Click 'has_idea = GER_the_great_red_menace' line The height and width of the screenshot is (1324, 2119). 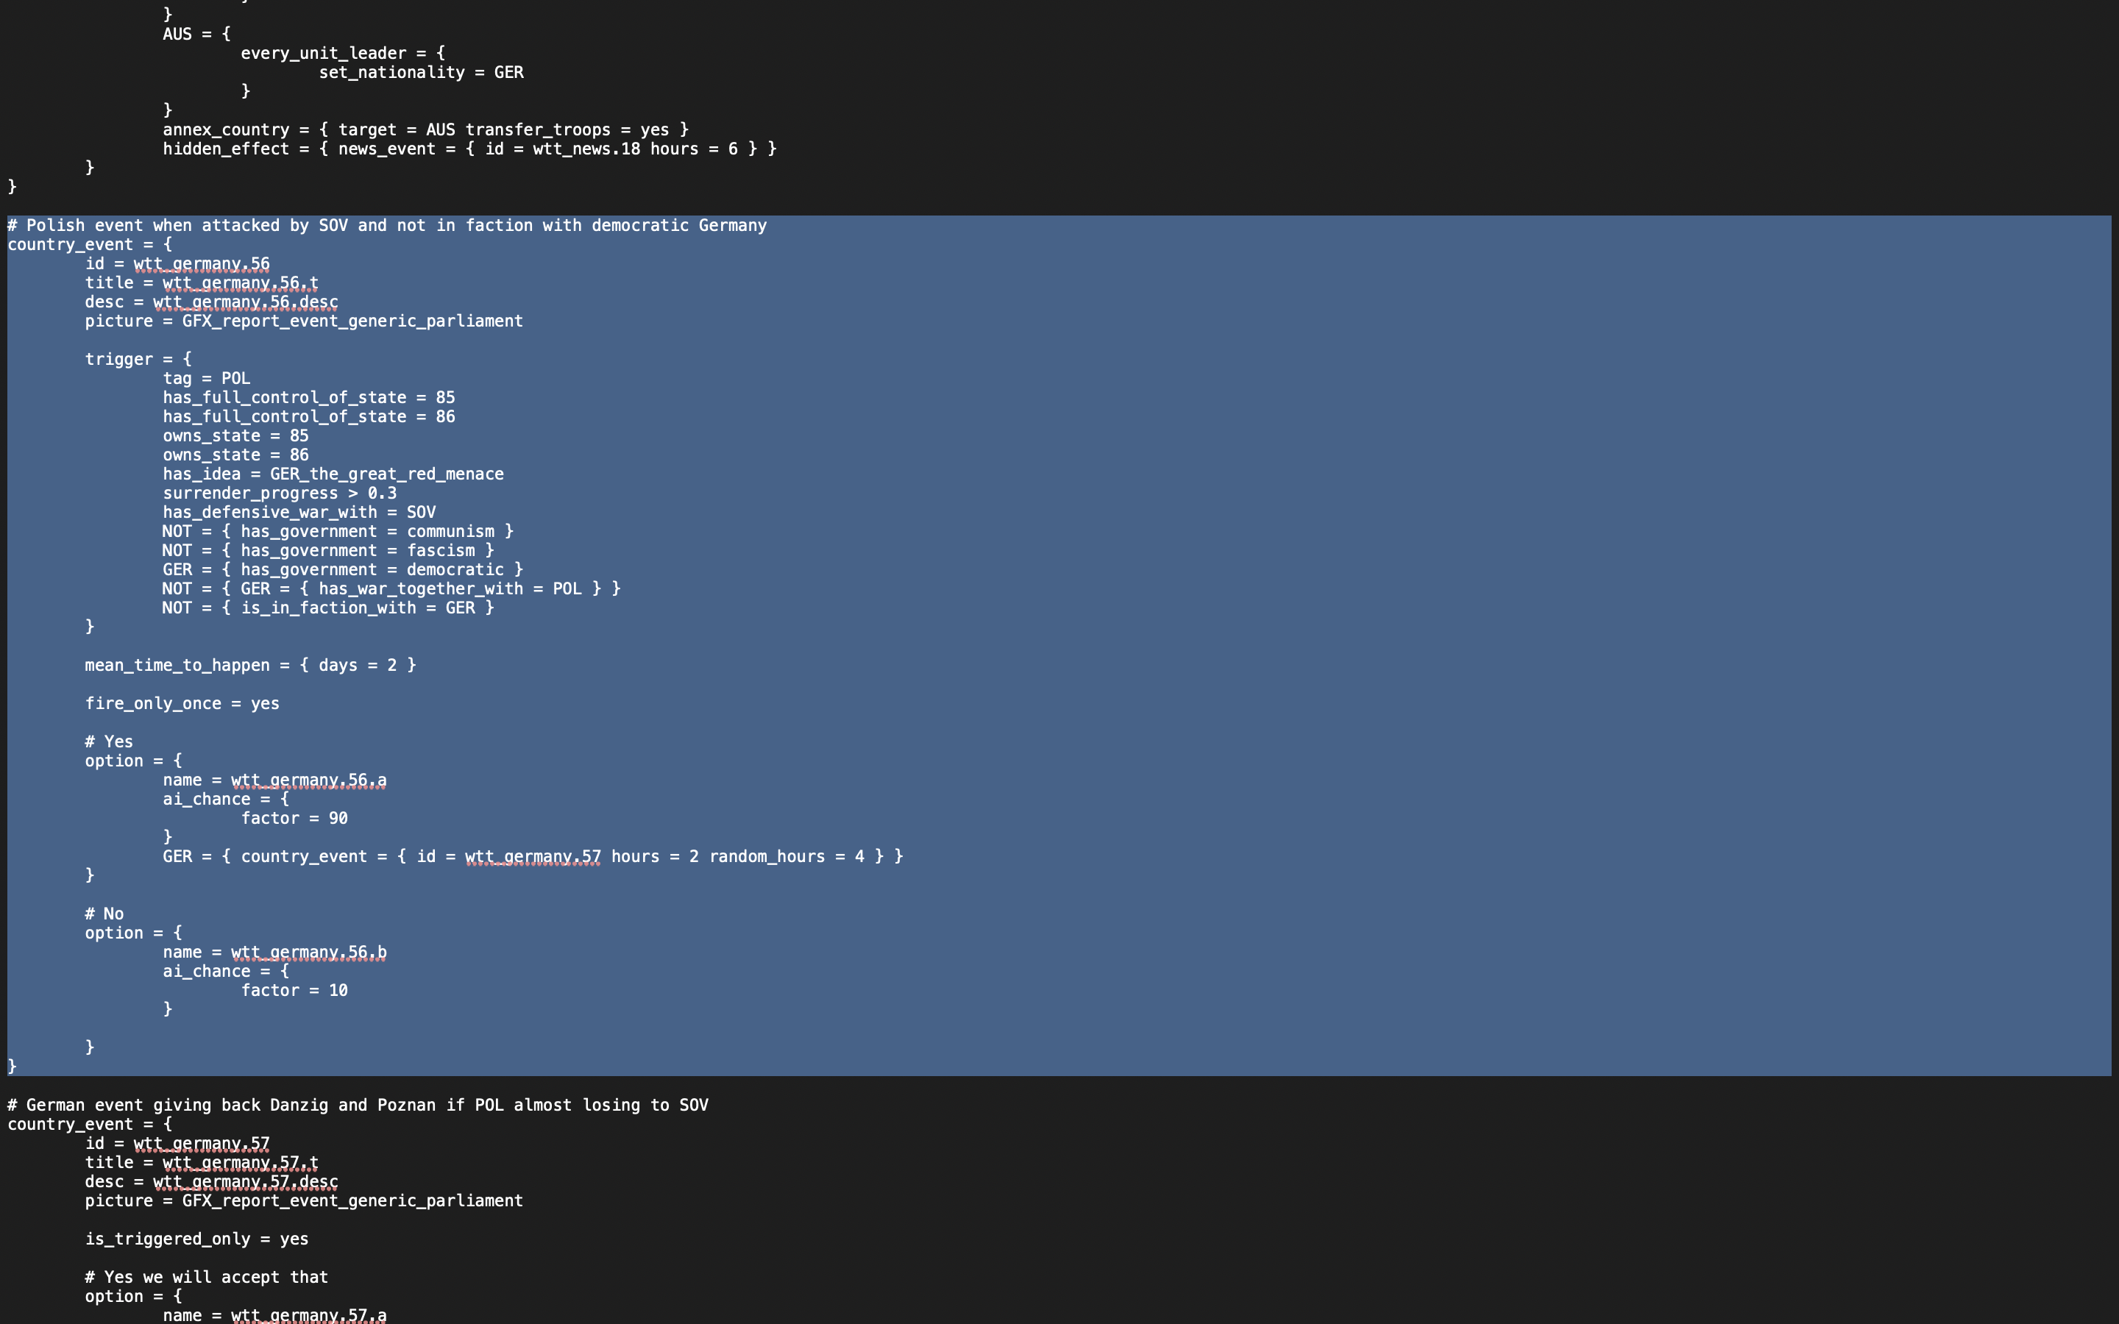point(333,474)
